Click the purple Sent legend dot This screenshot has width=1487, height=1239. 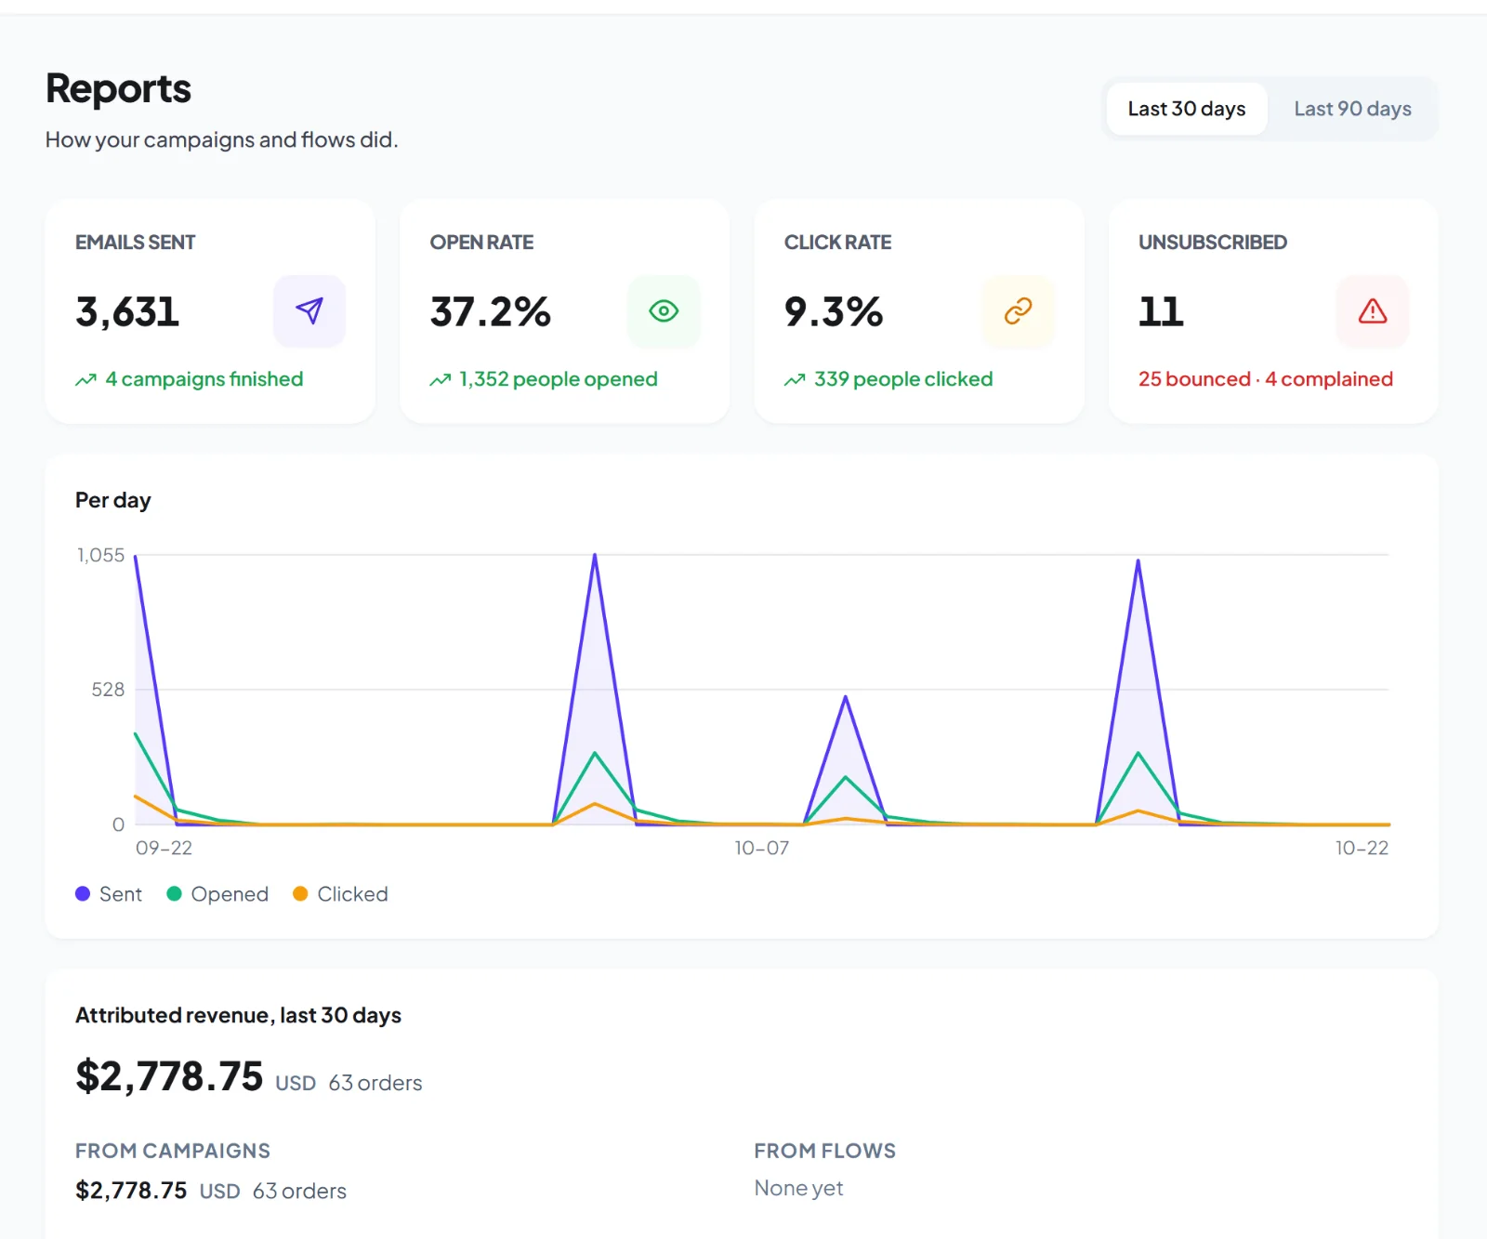click(83, 893)
